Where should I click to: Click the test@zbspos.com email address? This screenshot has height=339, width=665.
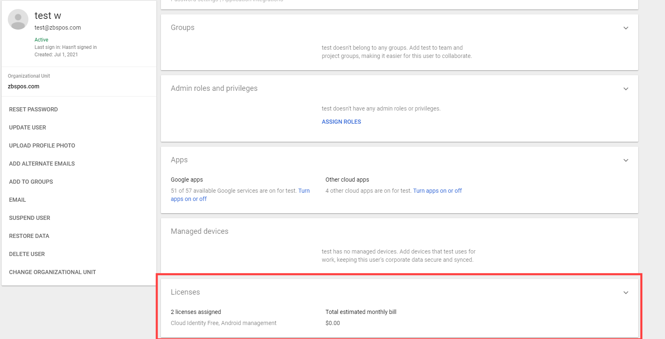(x=58, y=28)
